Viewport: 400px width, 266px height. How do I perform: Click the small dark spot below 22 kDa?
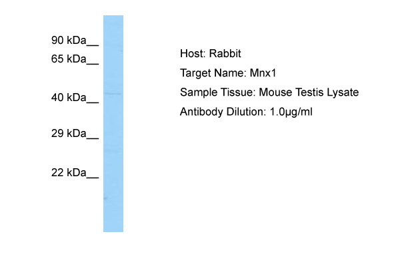pyautogui.click(x=105, y=198)
